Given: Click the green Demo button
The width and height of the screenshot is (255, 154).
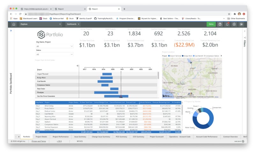Looking at the screenshot, I should (x=210, y=24).
